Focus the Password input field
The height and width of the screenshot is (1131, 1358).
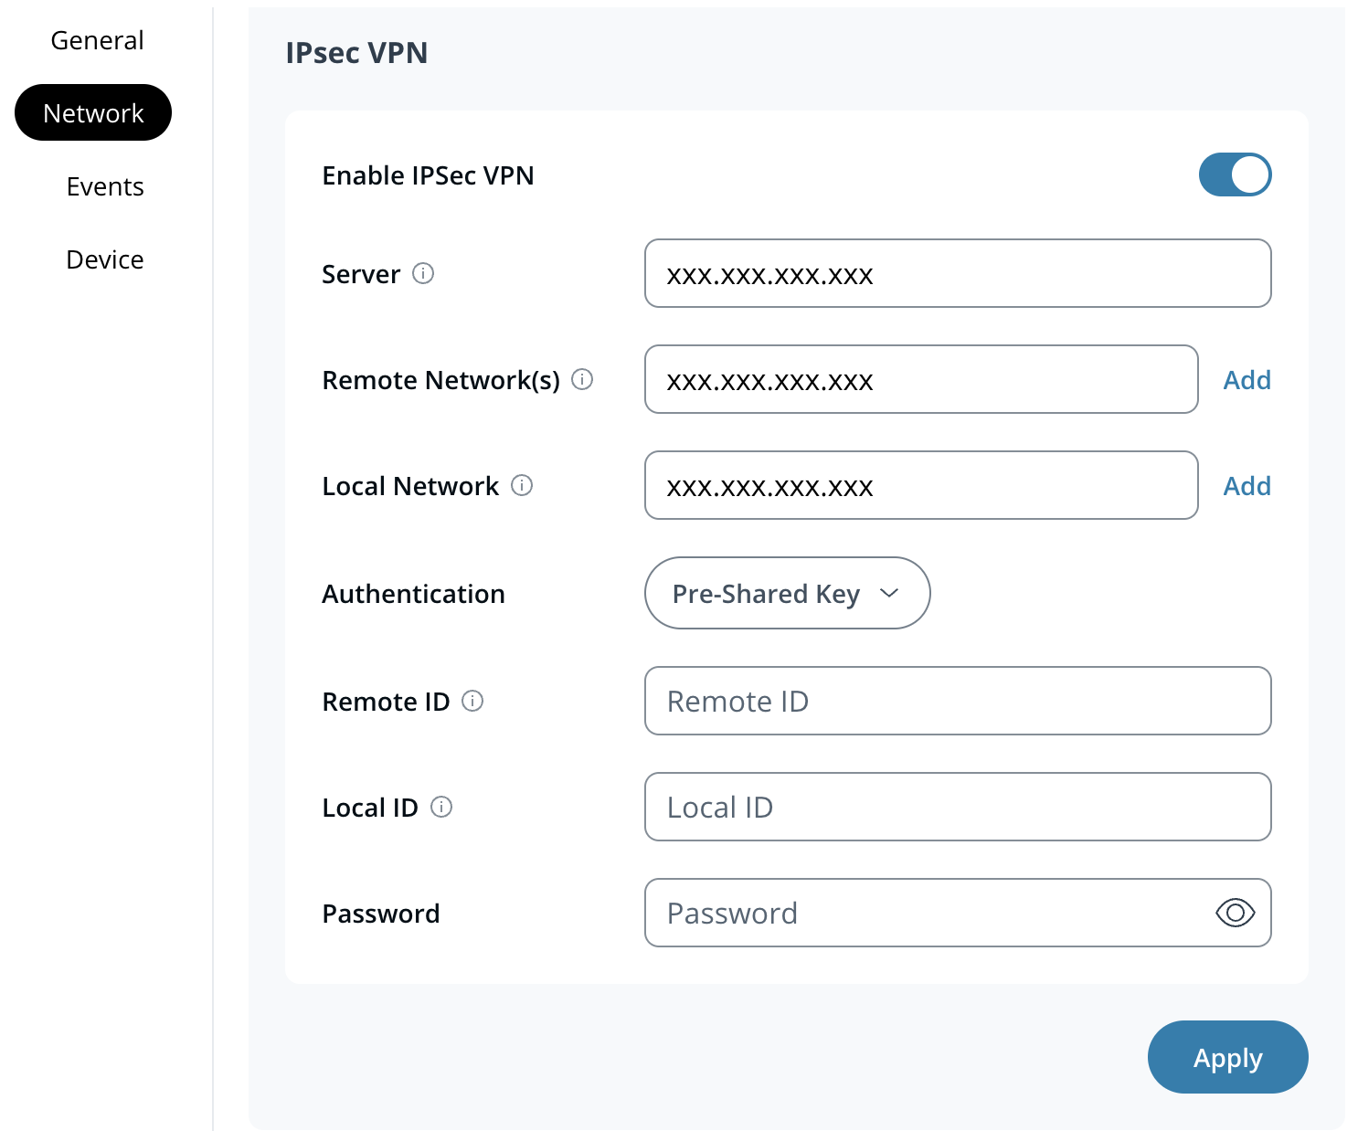[x=923, y=913]
